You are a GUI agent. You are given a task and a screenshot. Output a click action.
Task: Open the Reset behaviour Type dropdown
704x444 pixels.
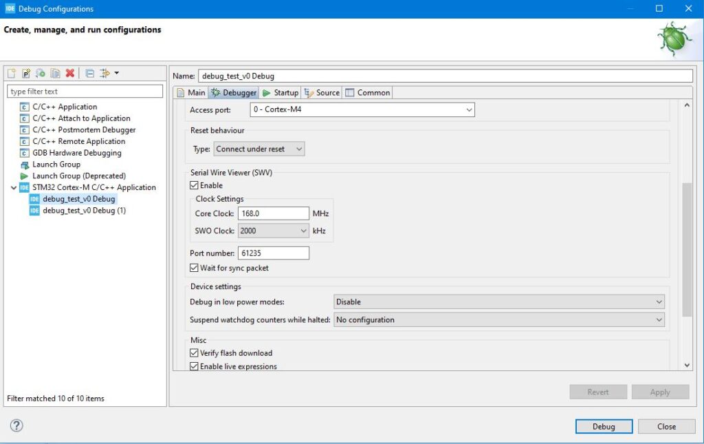(259, 149)
